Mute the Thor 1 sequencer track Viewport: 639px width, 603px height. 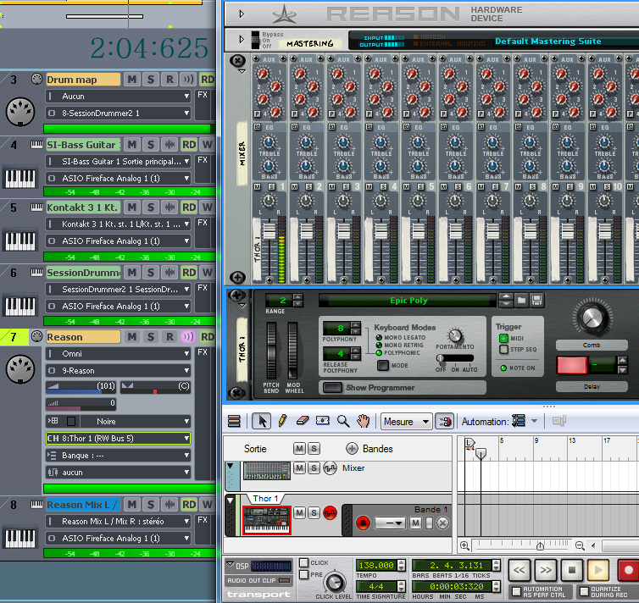tap(299, 512)
